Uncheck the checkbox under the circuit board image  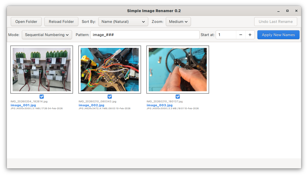pyautogui.click(x=110, y=97)
